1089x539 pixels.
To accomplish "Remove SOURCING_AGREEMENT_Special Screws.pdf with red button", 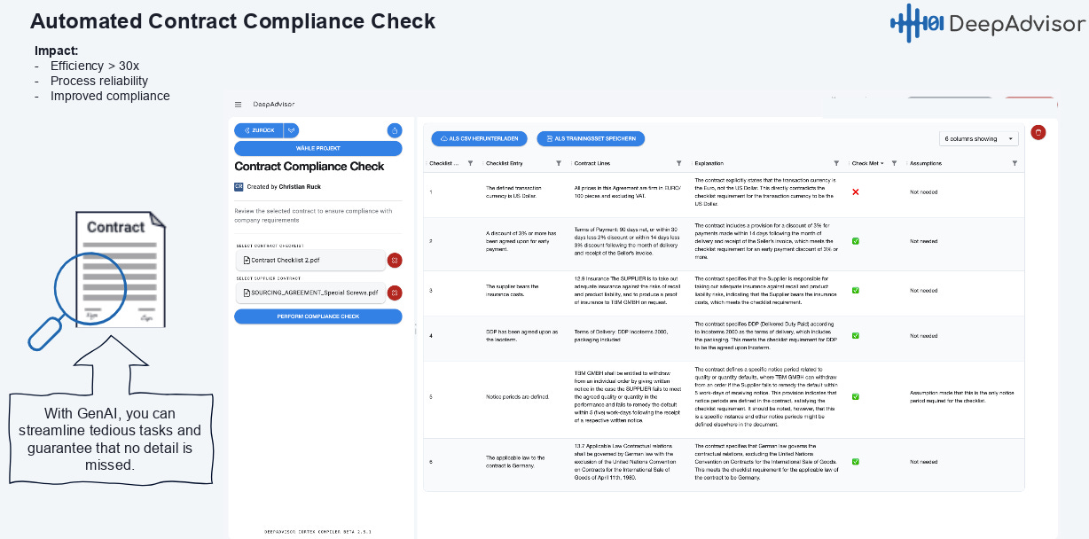I will [395, 293].
